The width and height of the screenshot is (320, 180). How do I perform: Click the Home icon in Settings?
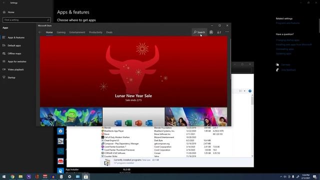(x=4, y=12)
